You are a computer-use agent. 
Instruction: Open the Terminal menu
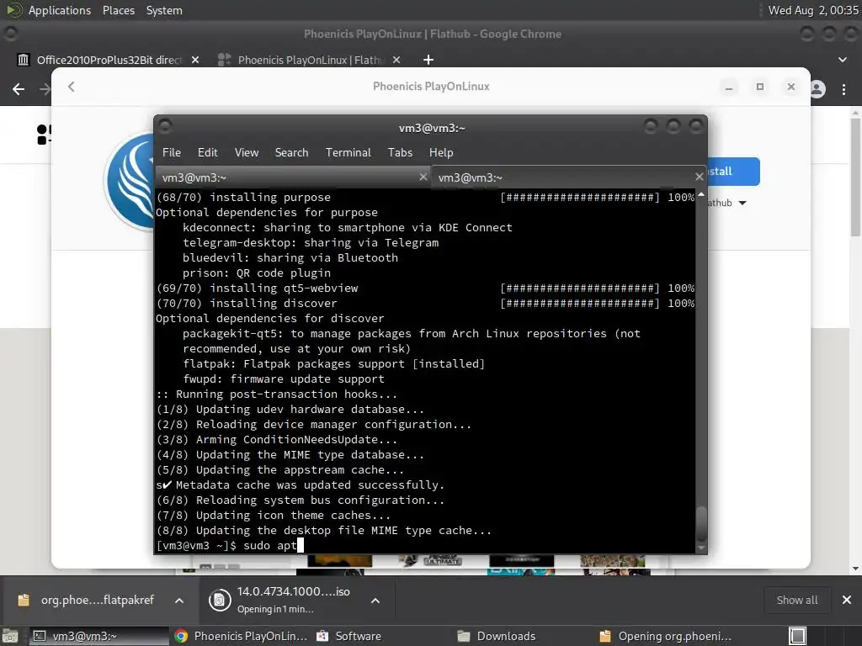point(348,153)
